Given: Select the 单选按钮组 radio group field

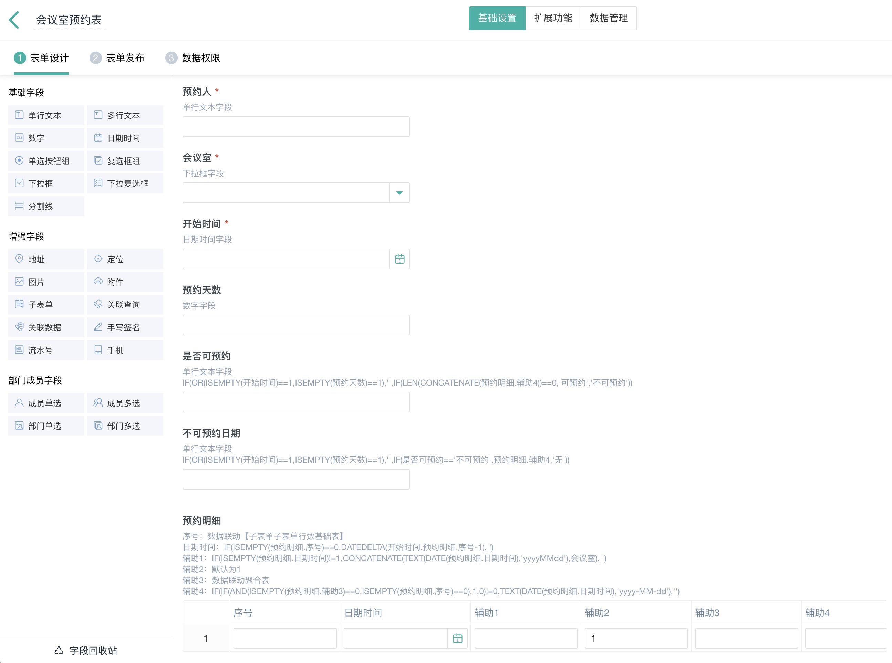Looking at the screenshot, I should pyautogui.click(x=46, y=161).
